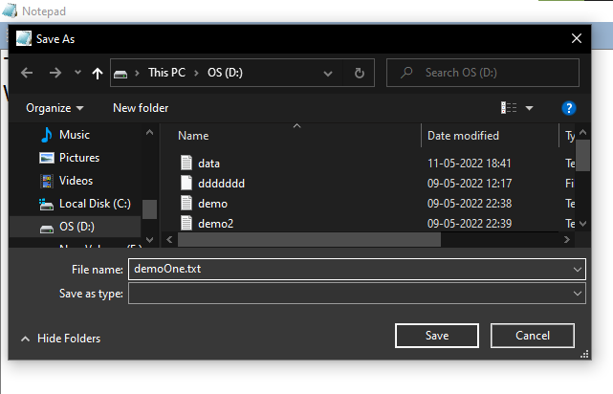613x394 pixels.
Task: Focus the Search OS (D:) box
Action: tap(482, 73)
